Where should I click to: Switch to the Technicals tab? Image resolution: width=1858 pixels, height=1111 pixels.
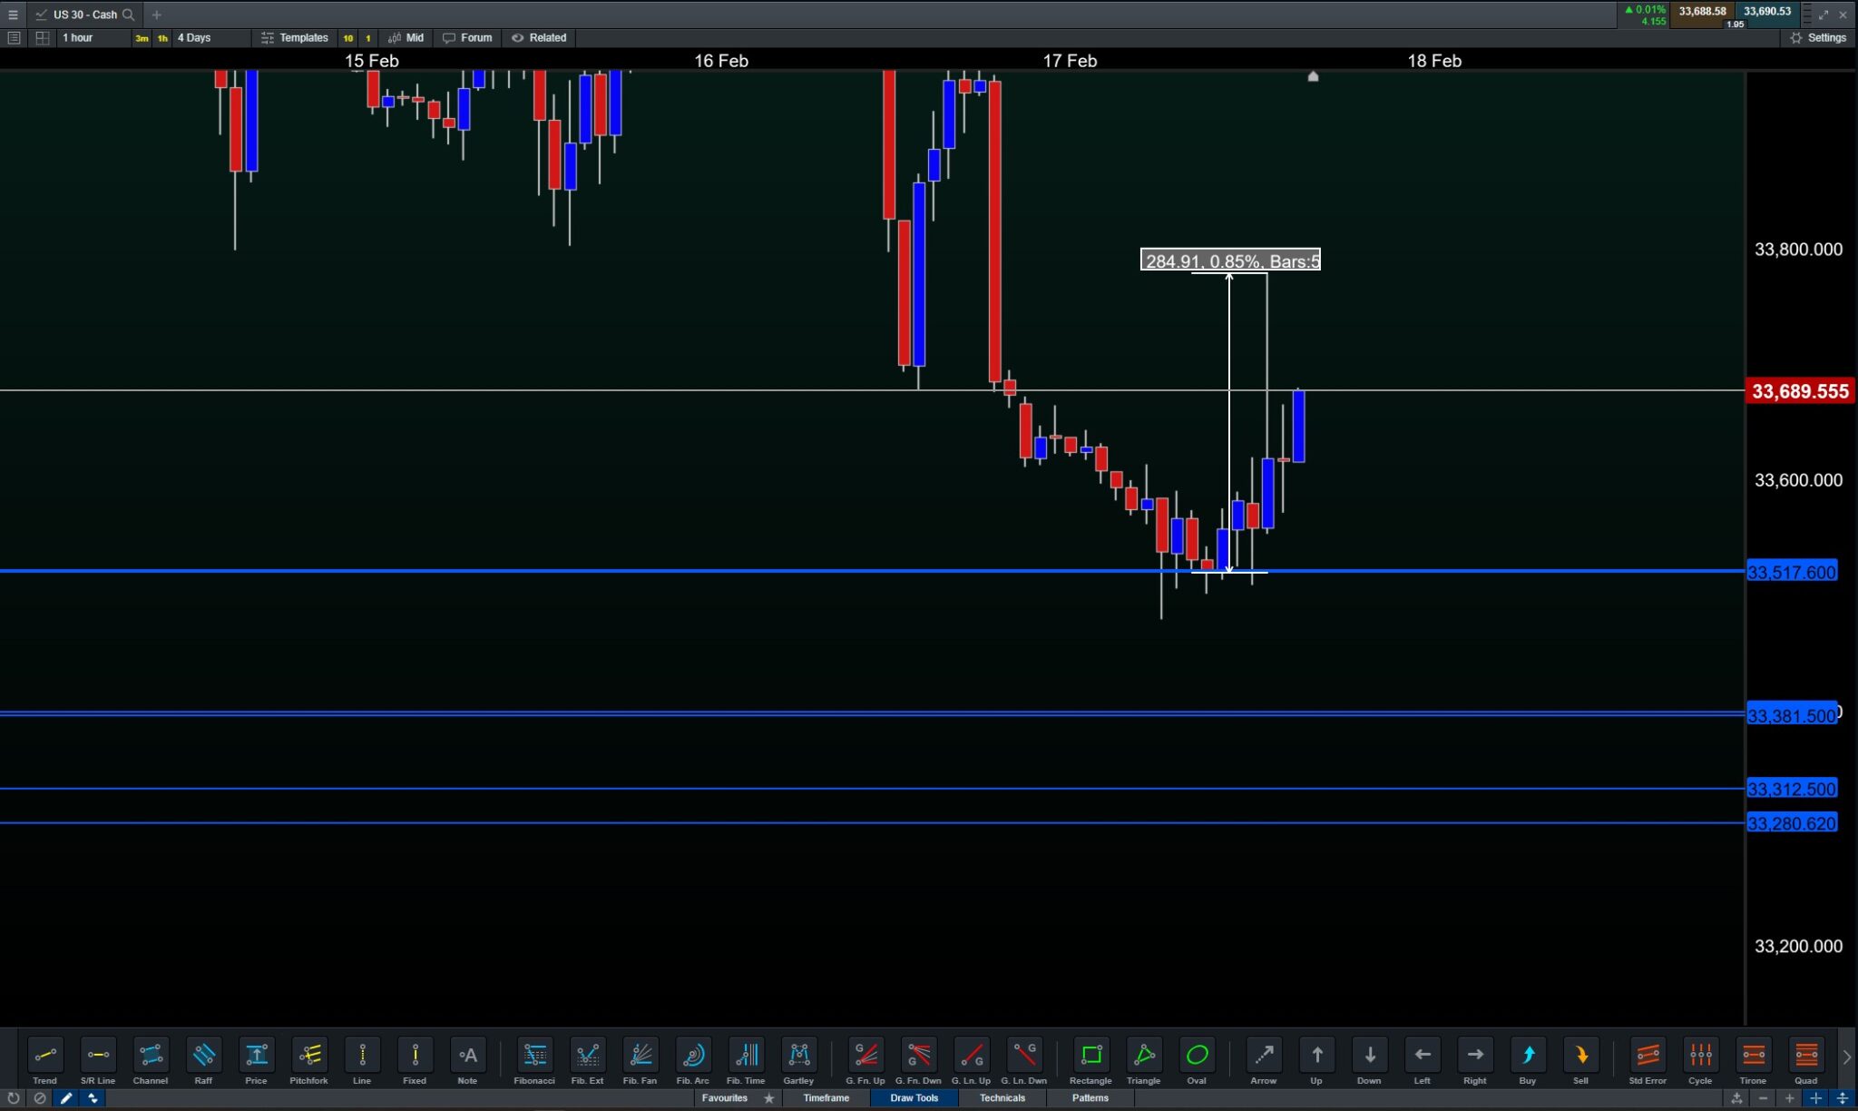(x=1002, y=1098)
